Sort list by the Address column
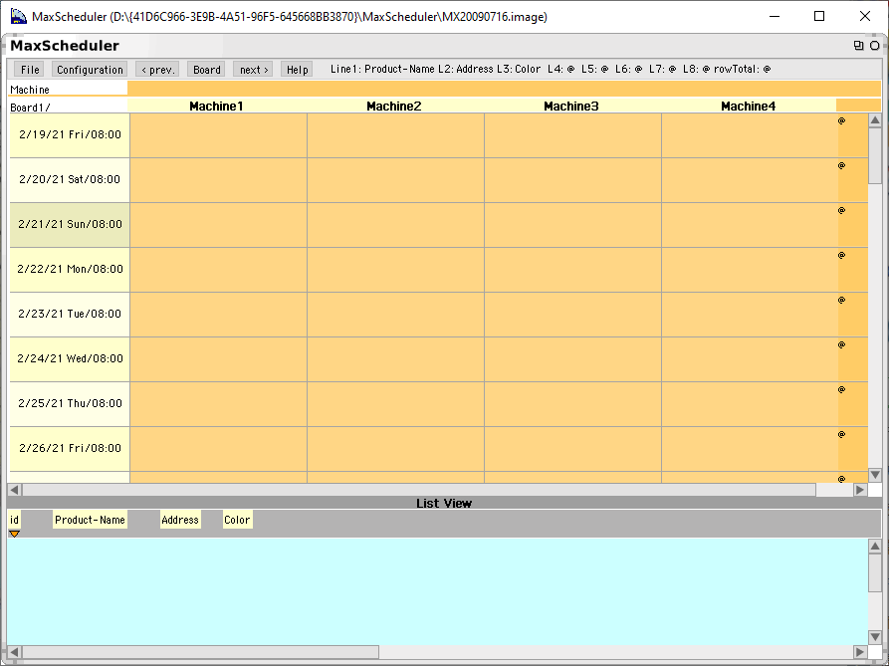 [x=180, y=520]
